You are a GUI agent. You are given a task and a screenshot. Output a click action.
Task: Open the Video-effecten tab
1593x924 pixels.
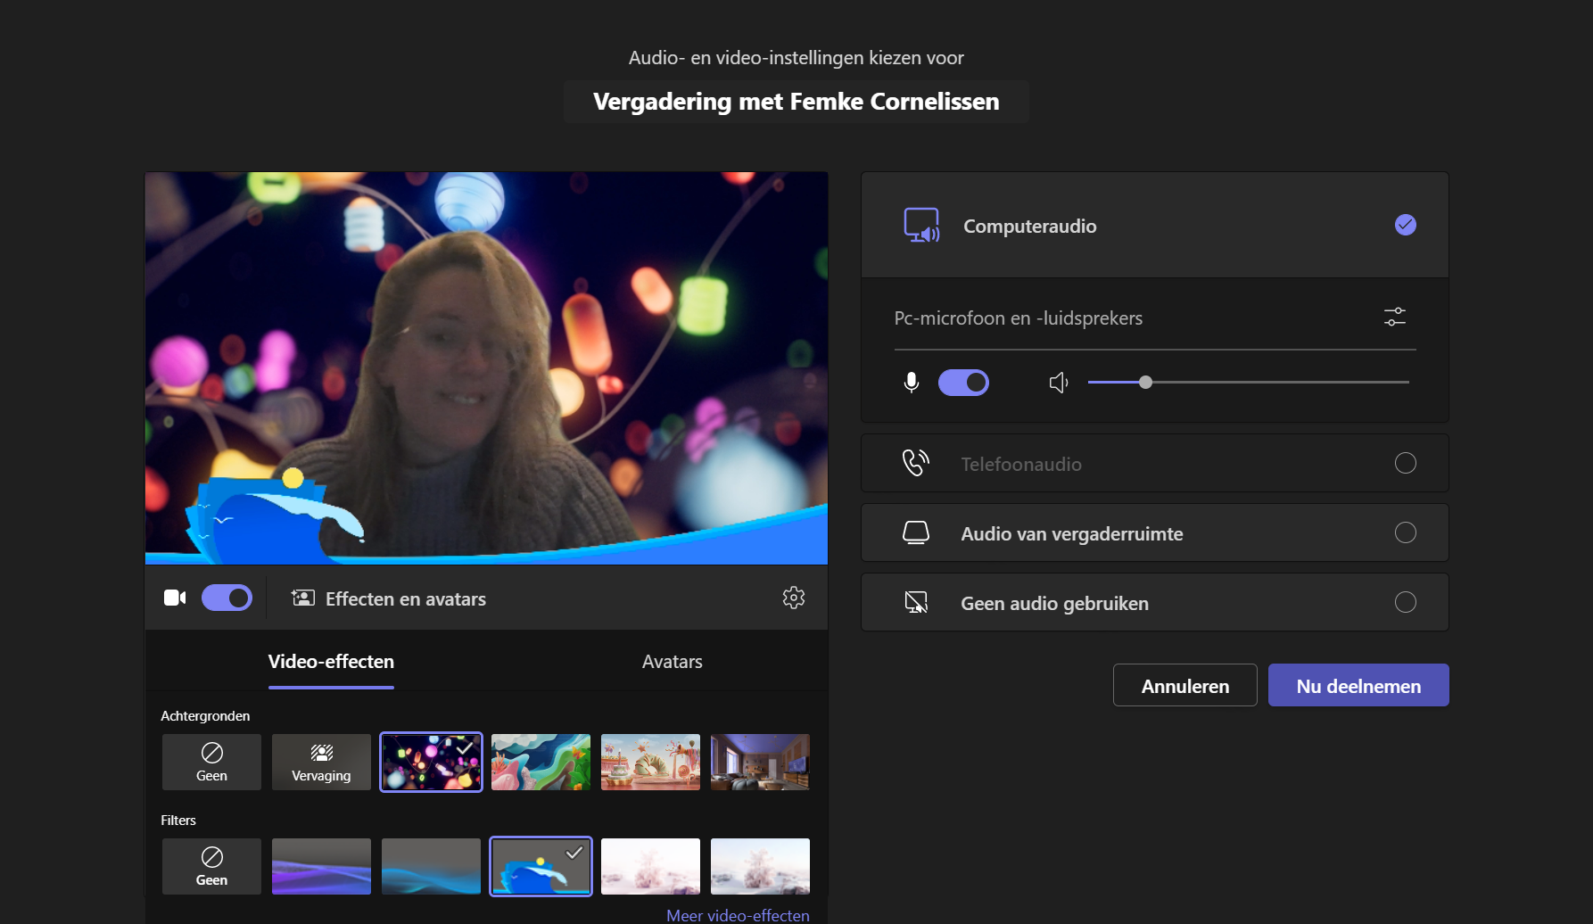(x=331, y=661)
